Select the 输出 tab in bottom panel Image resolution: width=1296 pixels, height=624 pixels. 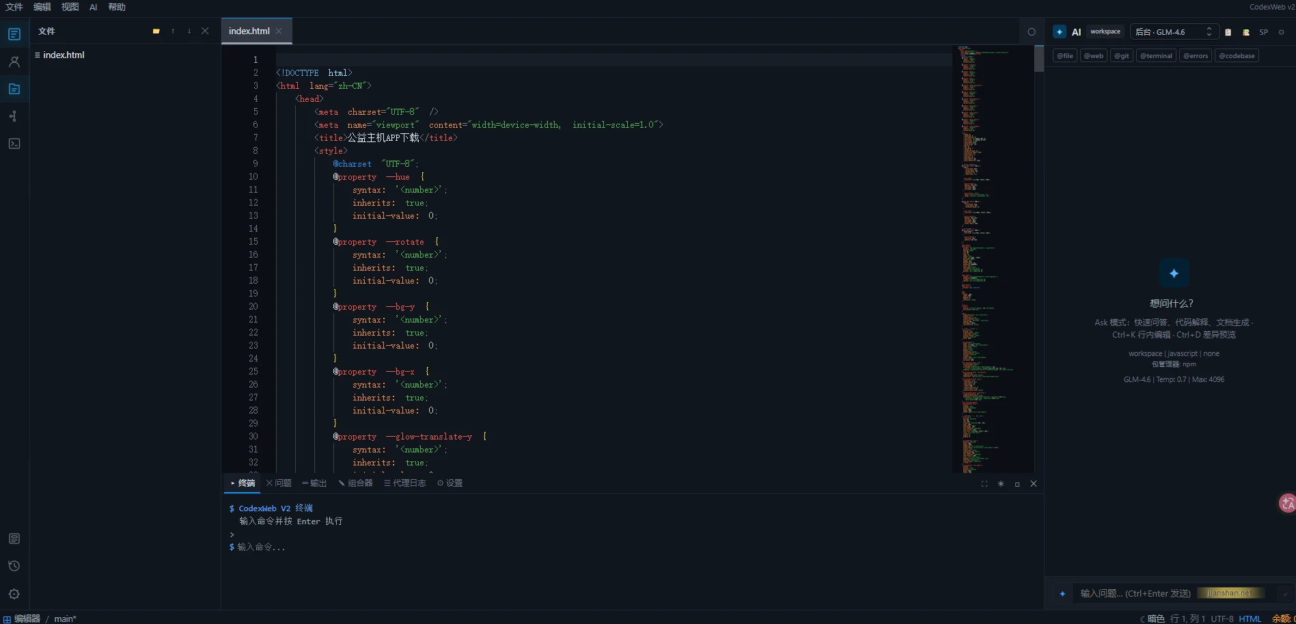(x=314, y=483)
